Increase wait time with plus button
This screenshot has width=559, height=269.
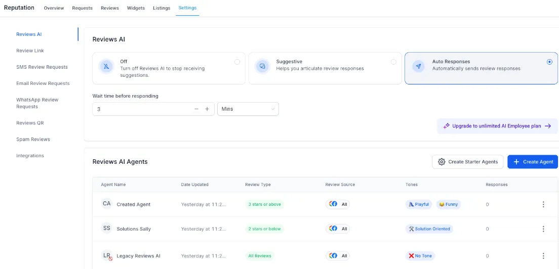(x=207, y=109)
